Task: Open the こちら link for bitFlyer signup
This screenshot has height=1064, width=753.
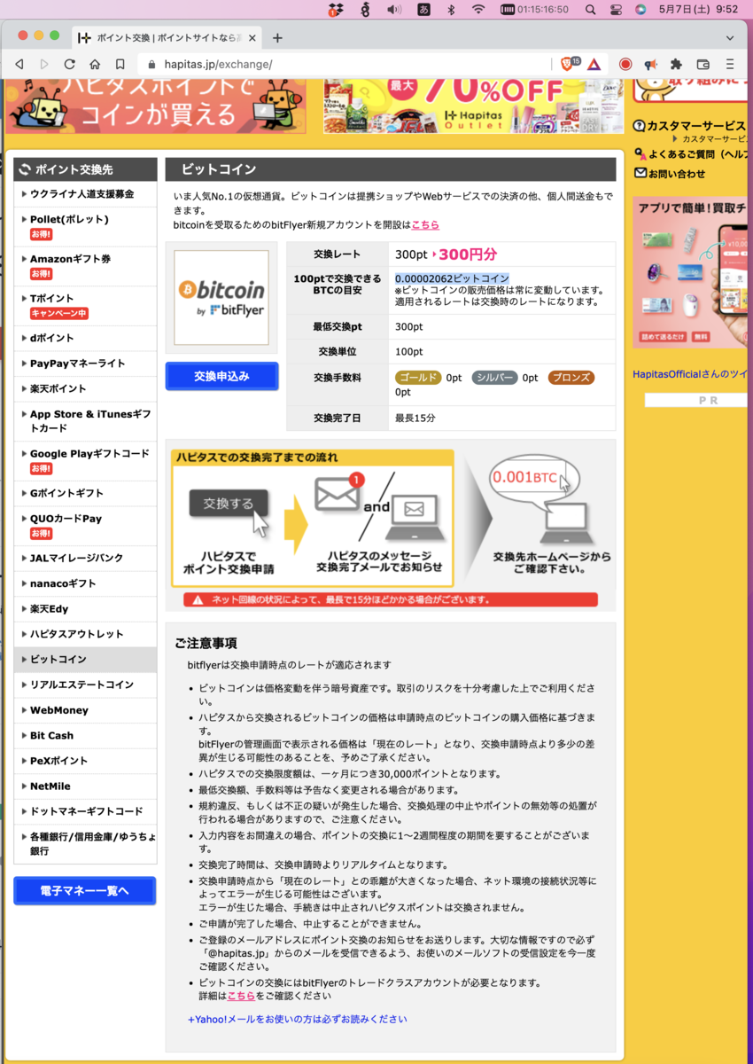Action: point(423,224)
